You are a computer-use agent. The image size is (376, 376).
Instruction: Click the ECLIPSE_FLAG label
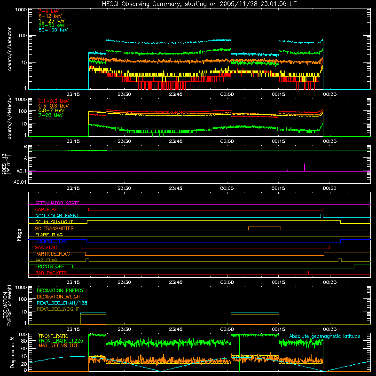point(51,241)
